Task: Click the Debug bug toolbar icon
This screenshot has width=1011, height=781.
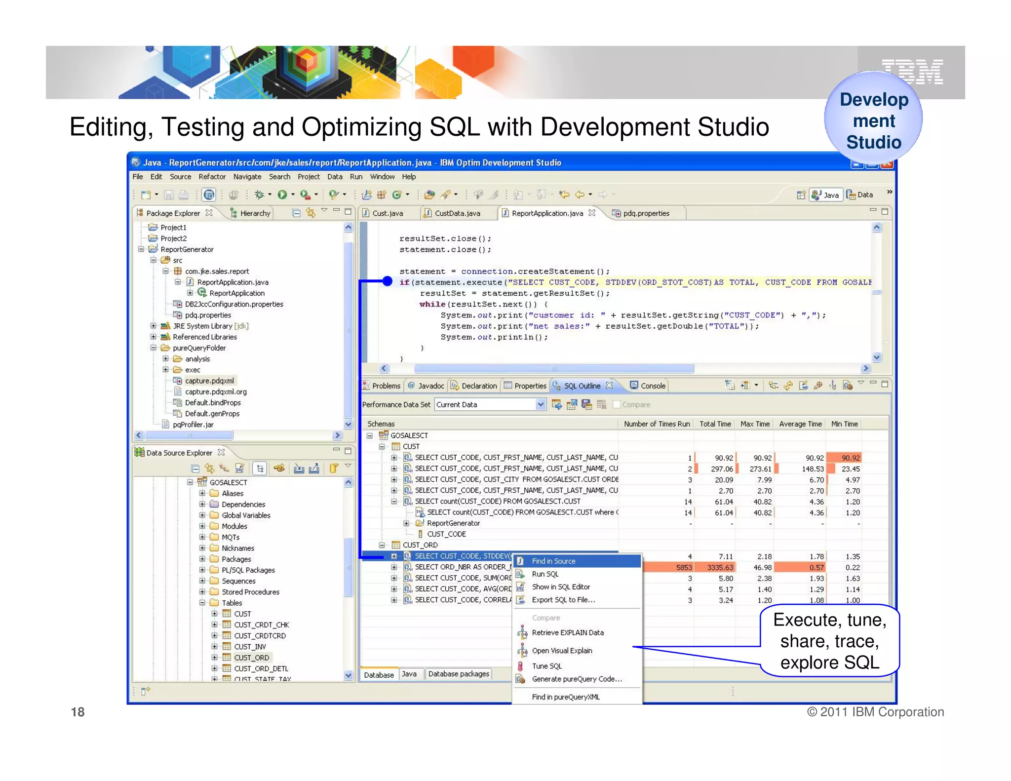Action: pos(259,195)
